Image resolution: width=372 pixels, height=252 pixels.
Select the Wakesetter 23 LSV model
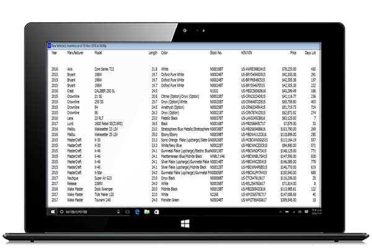(106, 129)
